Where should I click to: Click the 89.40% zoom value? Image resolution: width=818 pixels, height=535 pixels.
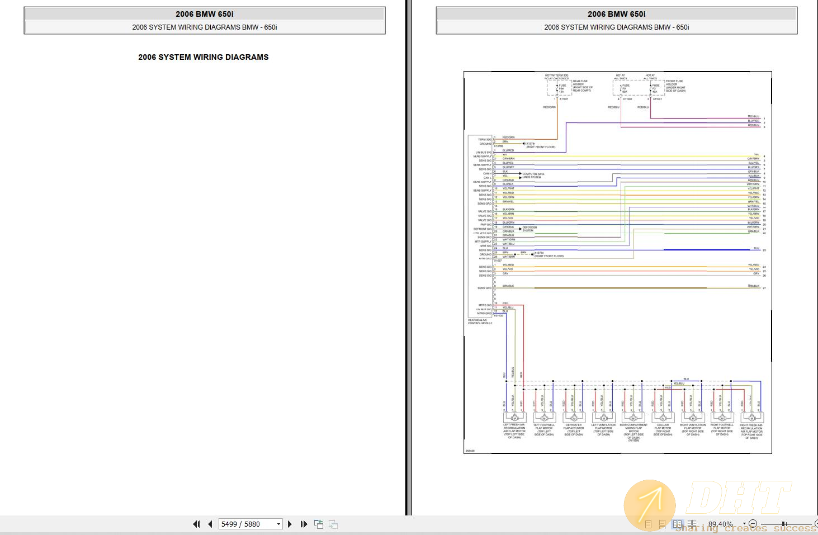coord(720,524)
